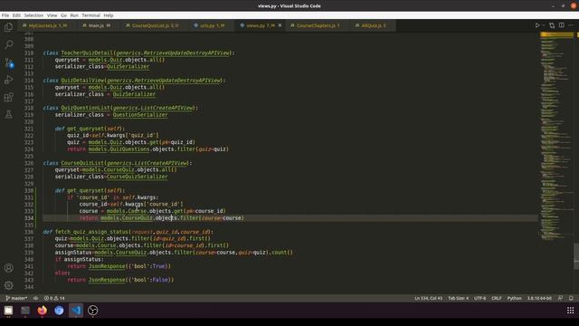579x326 pixels.
Task: Click the synchronize changes status icon
Action: (x=35, y=298)
